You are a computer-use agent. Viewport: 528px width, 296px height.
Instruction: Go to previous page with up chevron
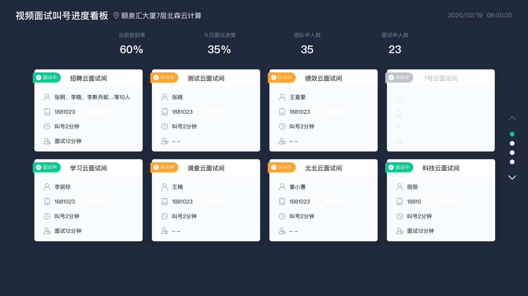point(512,118)
